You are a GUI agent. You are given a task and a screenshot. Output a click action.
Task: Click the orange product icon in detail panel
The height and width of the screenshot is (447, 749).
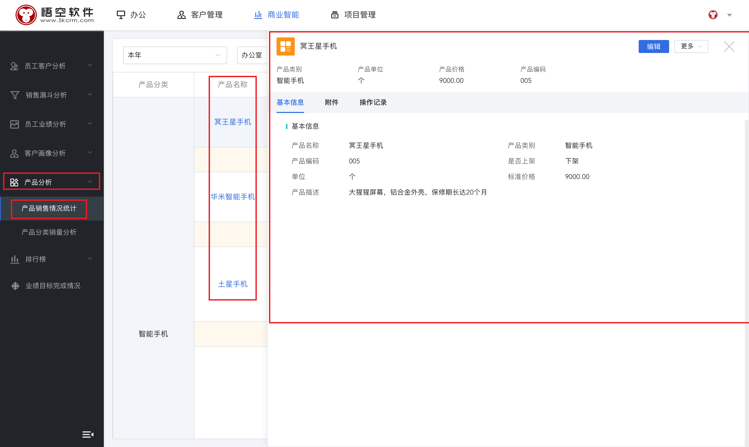(x=285, y=46)
